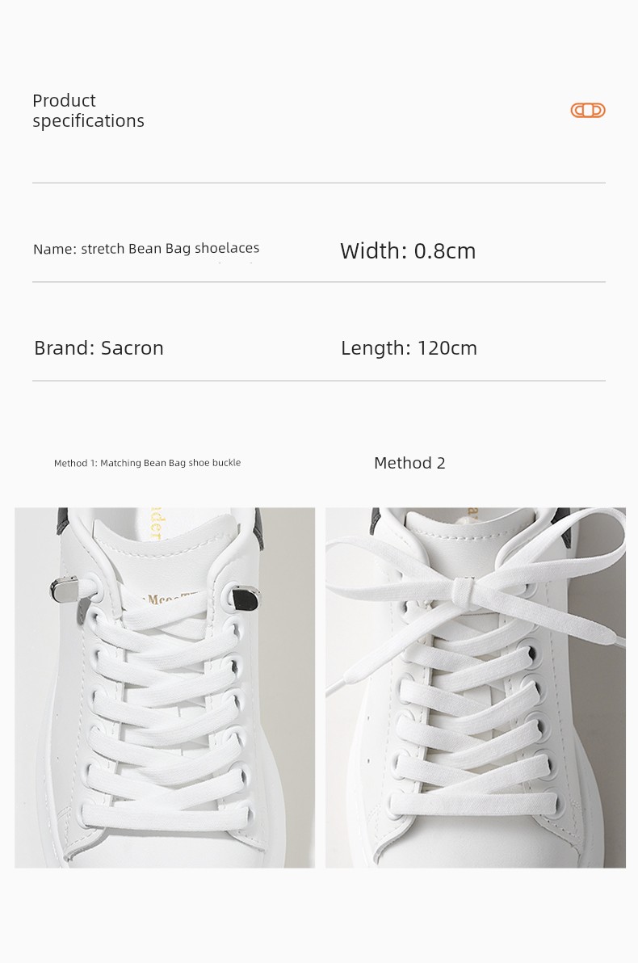The height and width of the screenshot is (963, 638).
Task: Click the orange pill icon at top right
Action: [588, 111]
